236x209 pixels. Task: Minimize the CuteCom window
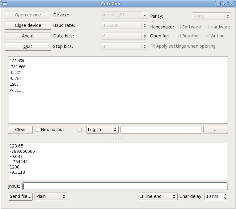218,4
